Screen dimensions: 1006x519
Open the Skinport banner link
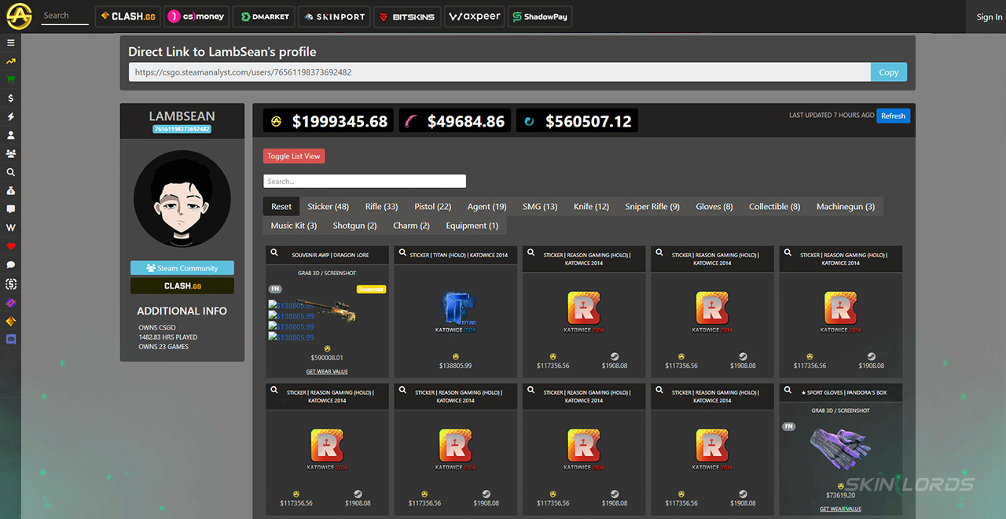pos(335,17)
